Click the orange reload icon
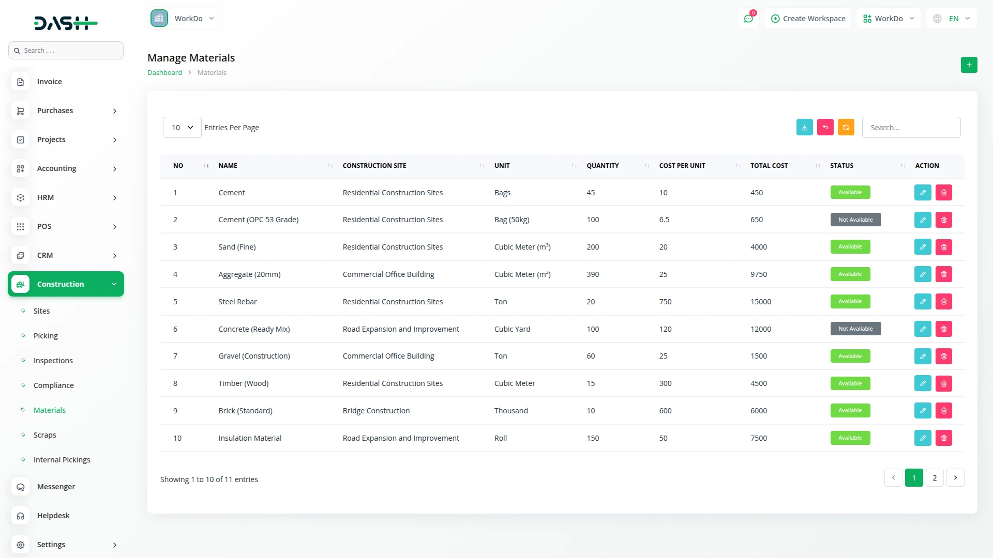Screen dimensions: 993x558 846,127
